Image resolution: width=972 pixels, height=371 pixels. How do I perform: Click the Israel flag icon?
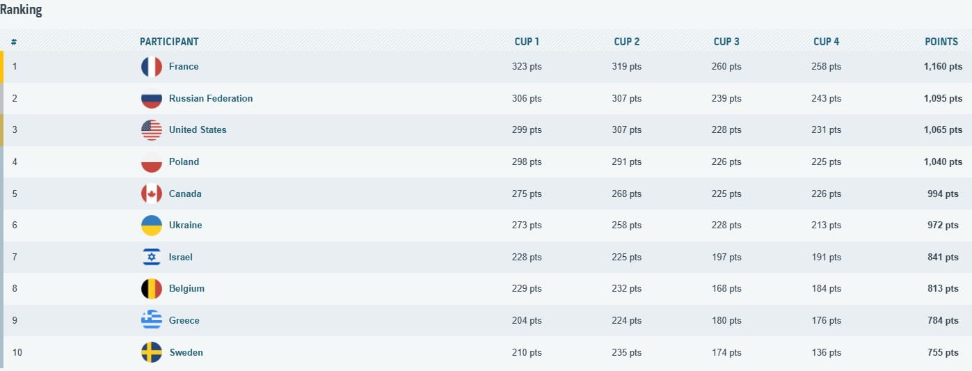pos(152,258)
